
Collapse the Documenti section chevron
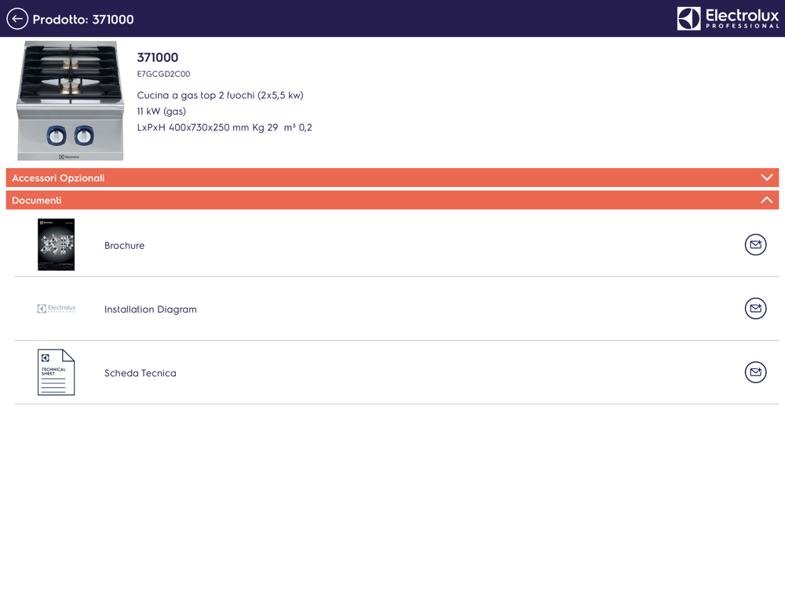coord(766,199)
